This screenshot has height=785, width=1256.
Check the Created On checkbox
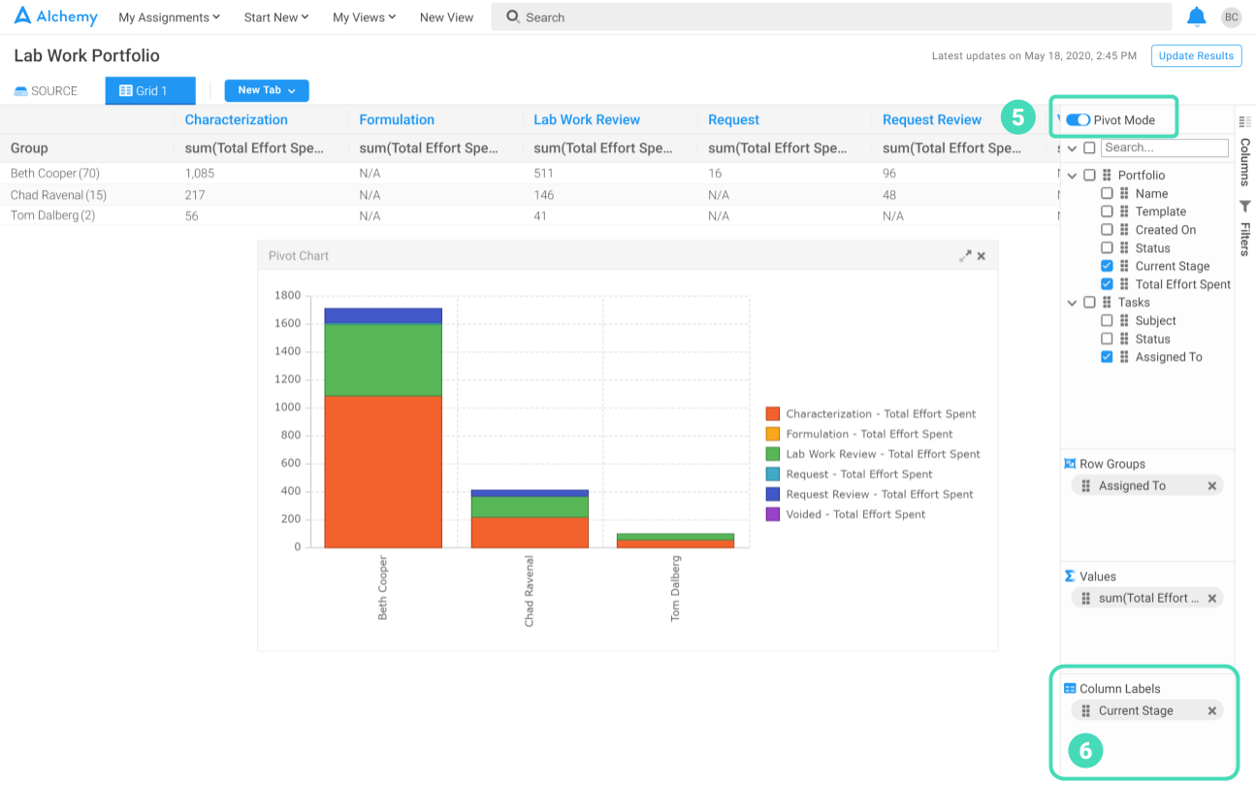pyautogui.click(x=1107, y=230)
